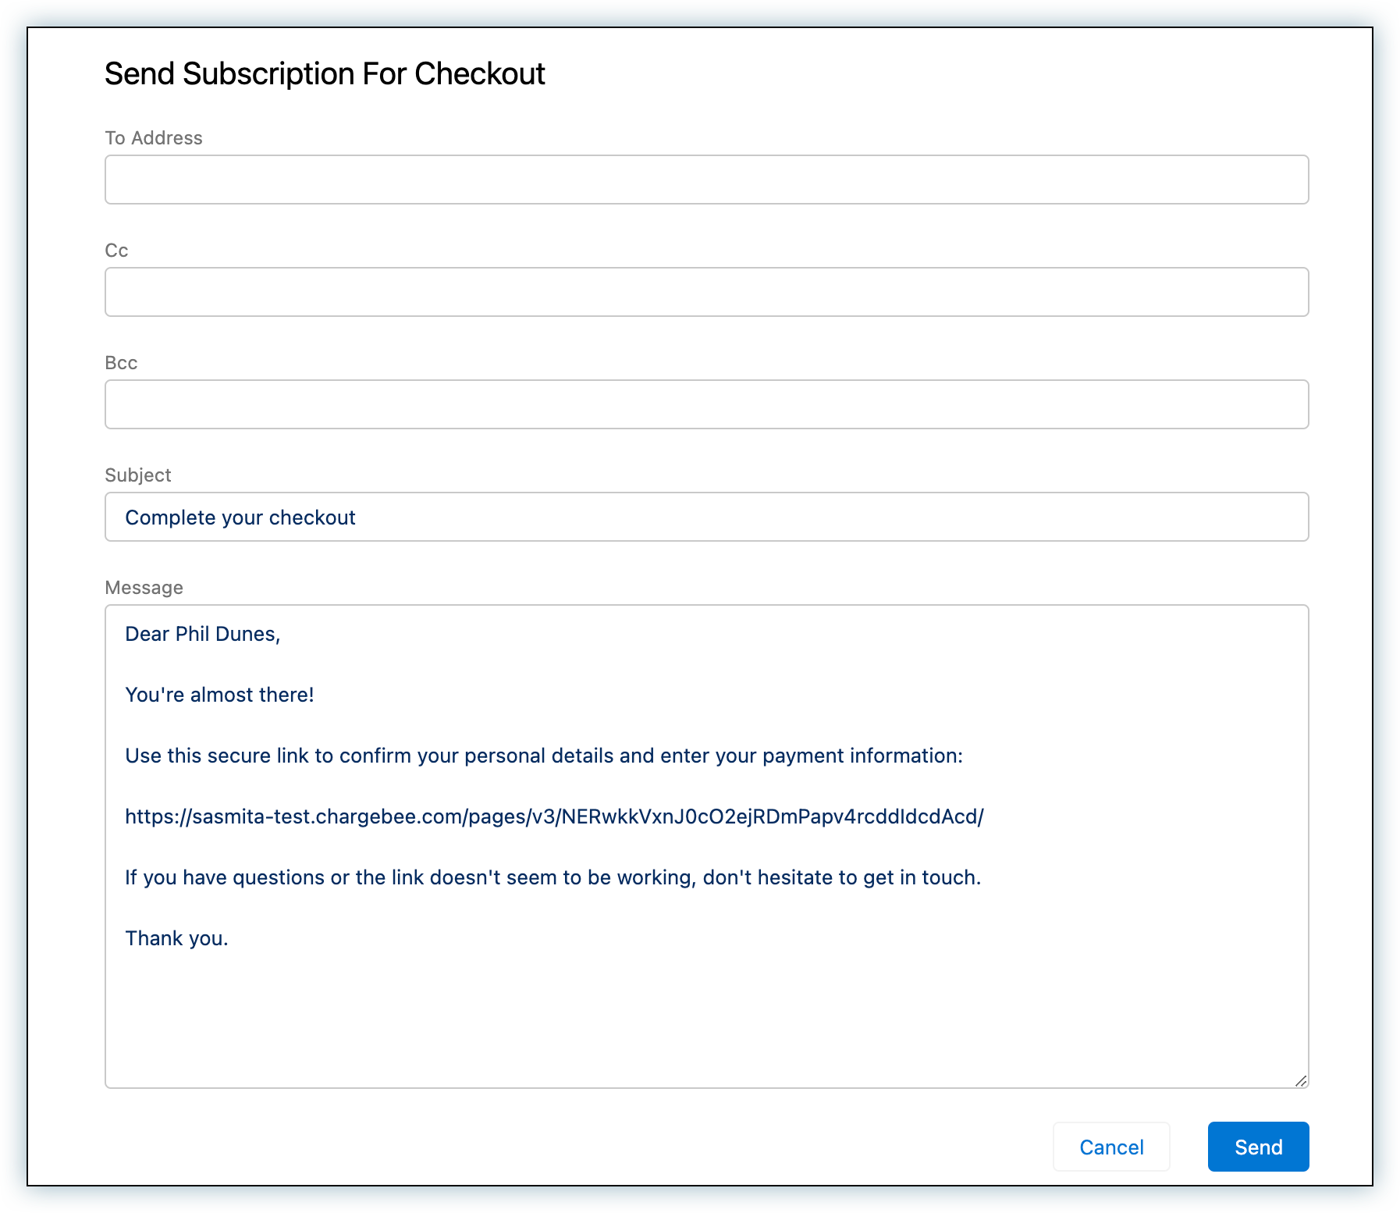Select the Bcc input box
Viewport: 1400px width, 1213px height.
pyautogui.click(x=706, y=404)
